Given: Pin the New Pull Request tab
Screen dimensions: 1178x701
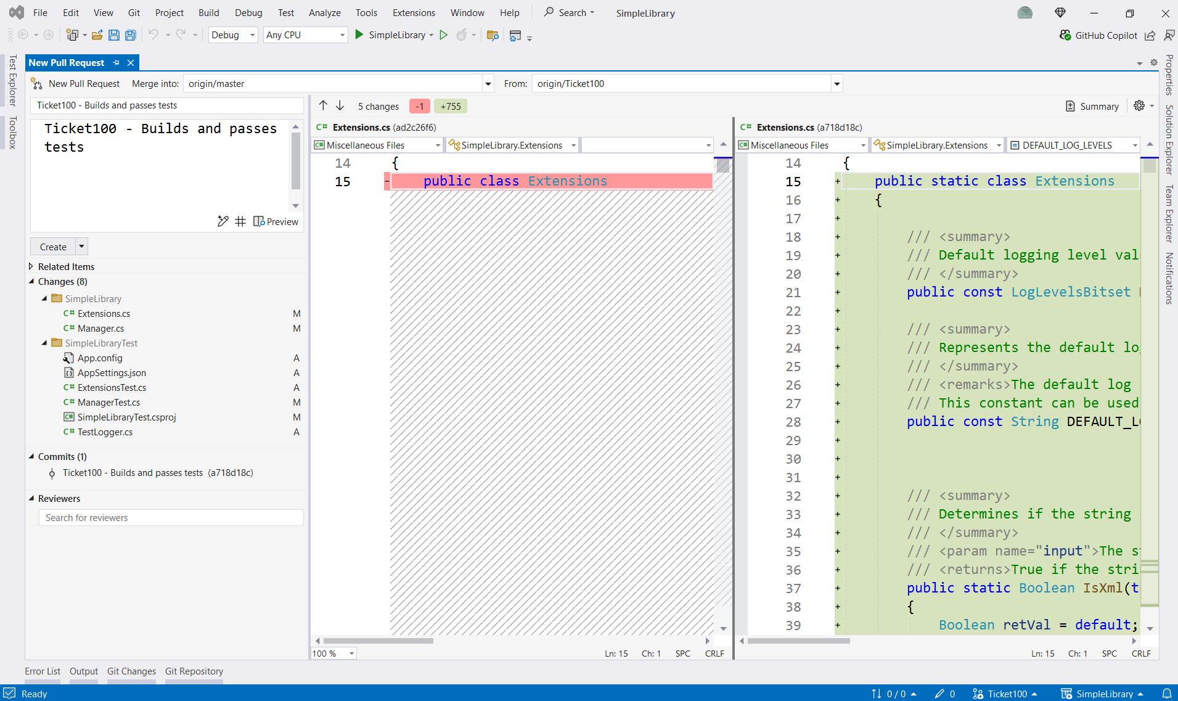Looking at the screenshot, I should pyautogui.click(x=117, y=62).
